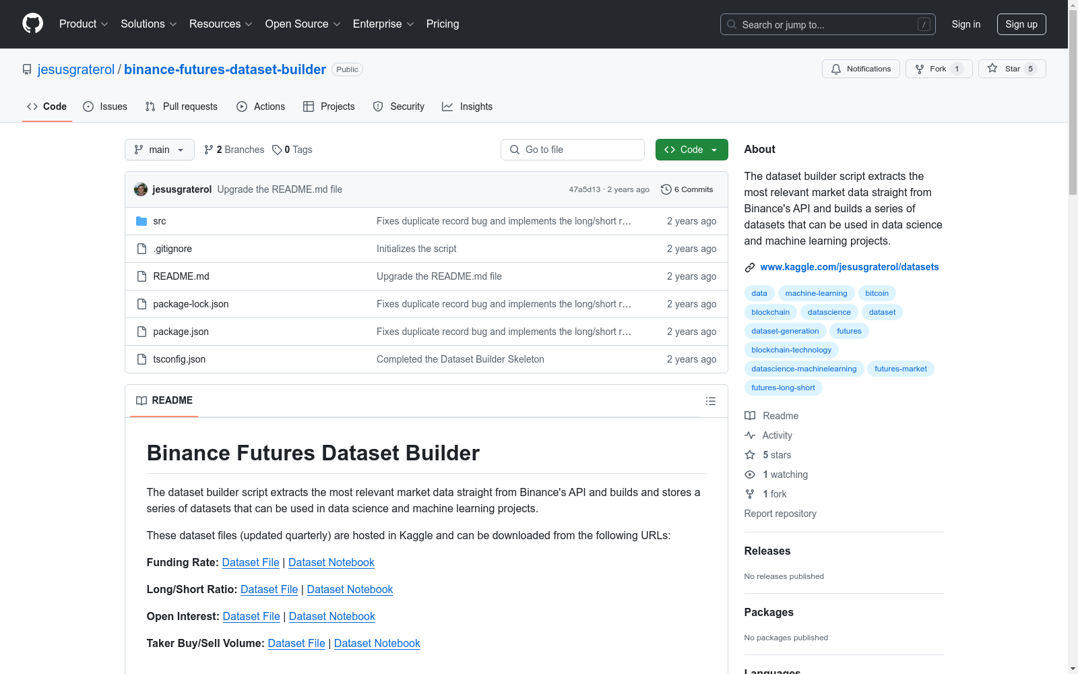Click the Sign in link
1078x674 pixels.
(x=966, y=24)
